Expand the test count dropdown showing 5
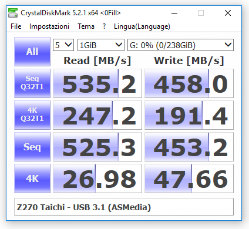This screenshot has width=249, height=229. tap(63, 45)
